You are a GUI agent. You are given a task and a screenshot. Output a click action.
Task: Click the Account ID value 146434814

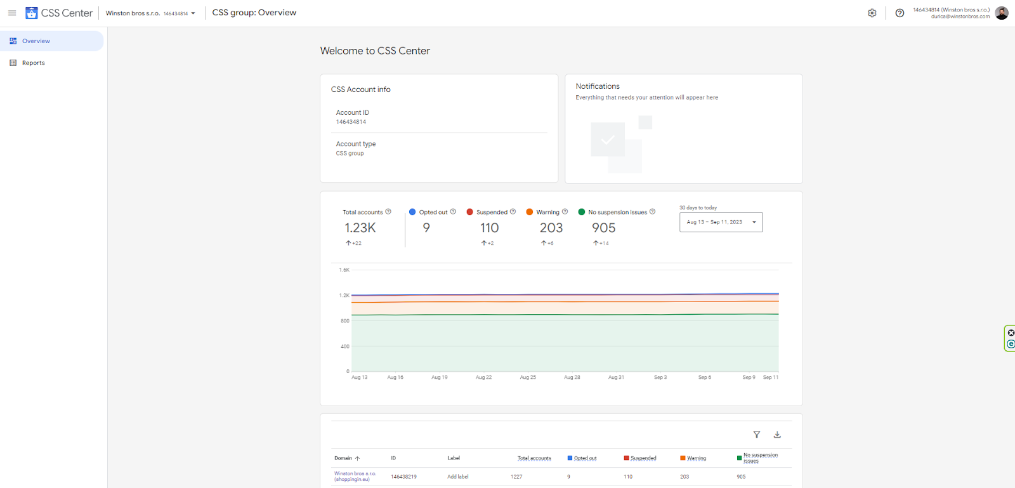[x=351, y=122]
